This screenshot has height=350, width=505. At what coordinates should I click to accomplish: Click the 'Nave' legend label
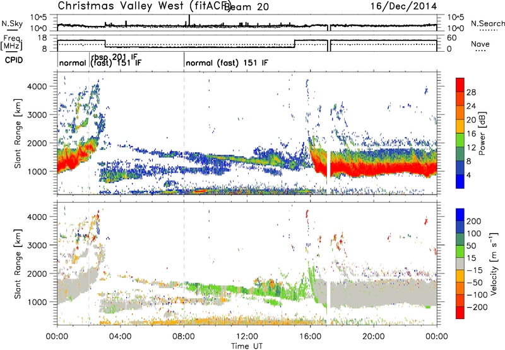pos(480,44)
